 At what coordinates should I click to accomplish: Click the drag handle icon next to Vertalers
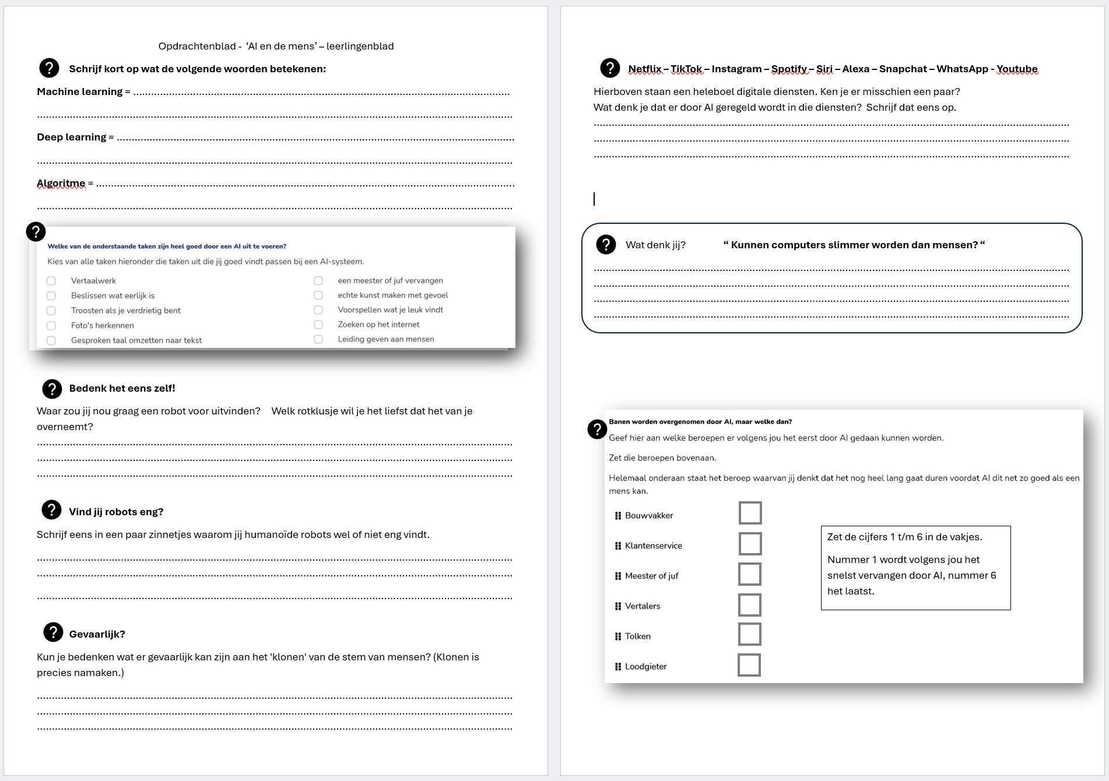[617, 606]
